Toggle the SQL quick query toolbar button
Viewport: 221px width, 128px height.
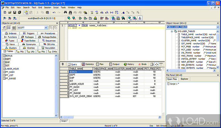(x=118, y=18)
